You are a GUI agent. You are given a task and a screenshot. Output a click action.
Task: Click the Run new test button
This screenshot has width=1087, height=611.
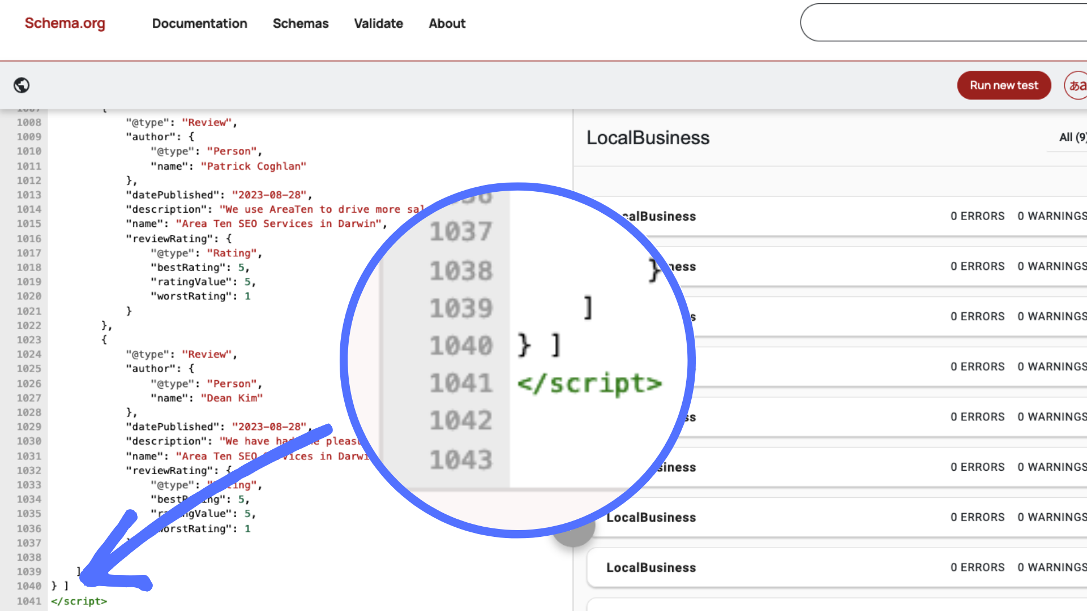pos(1003,85)
